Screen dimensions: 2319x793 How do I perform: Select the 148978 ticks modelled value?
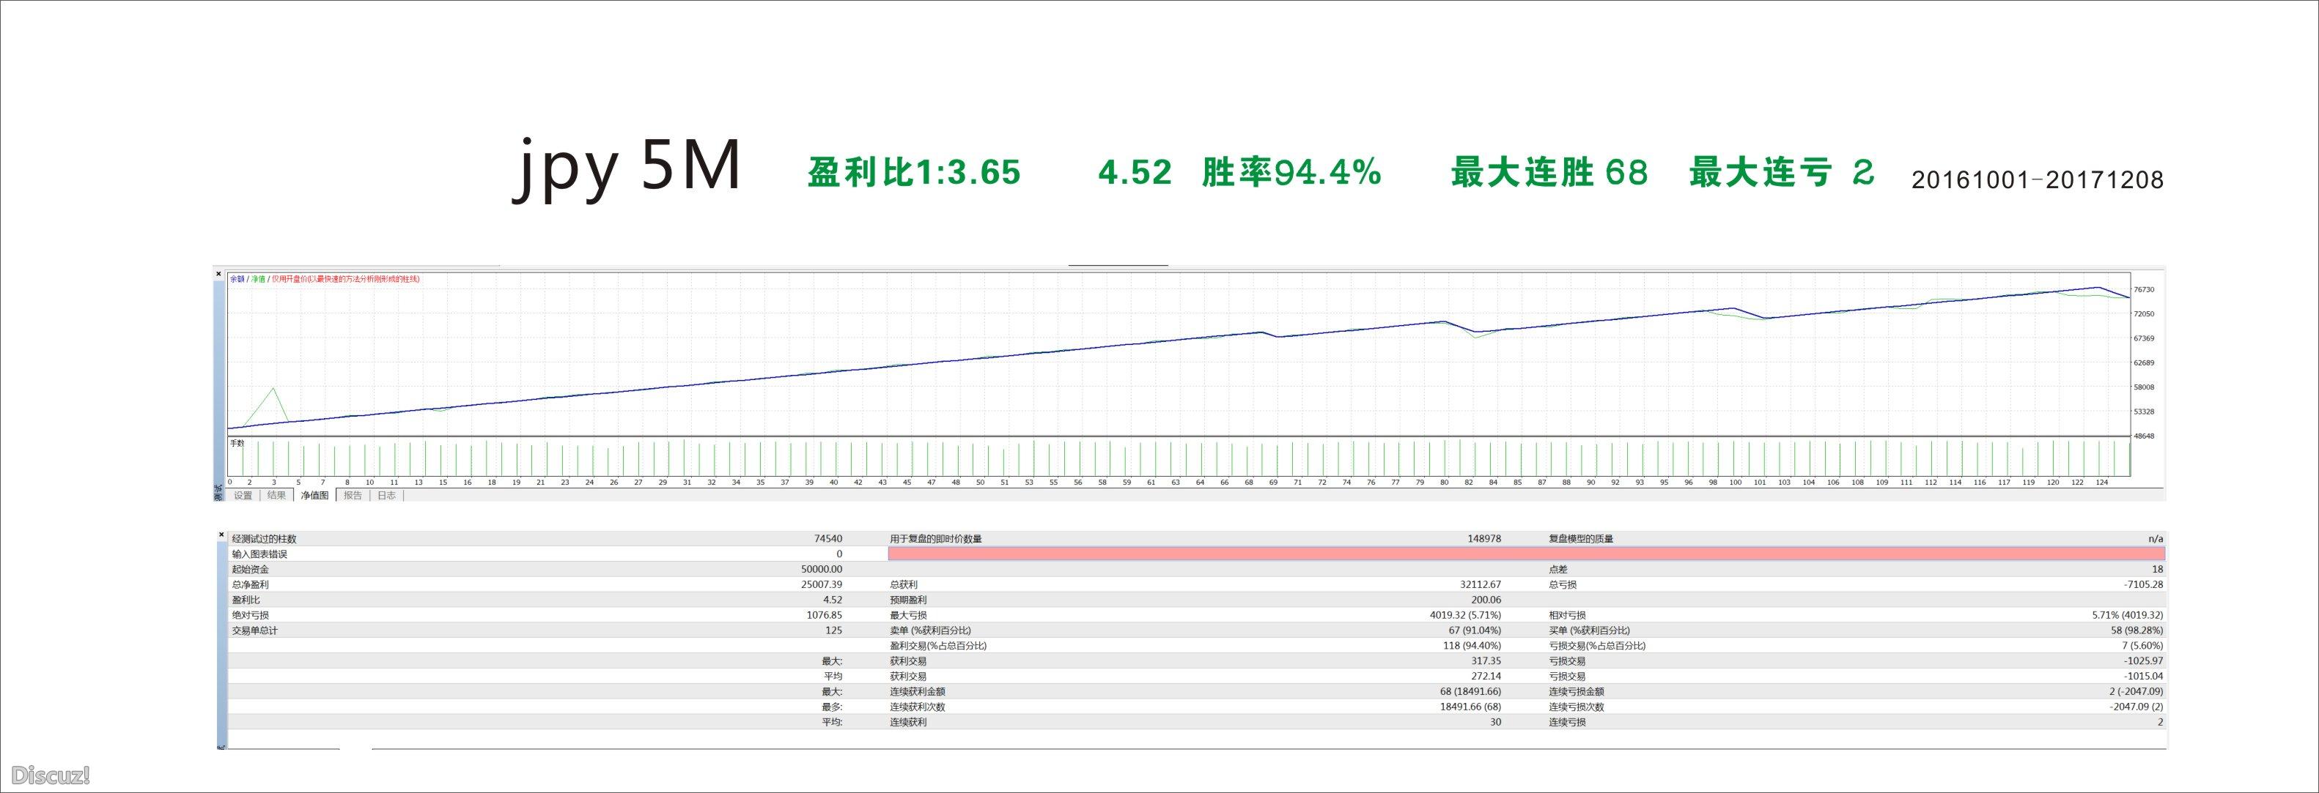pos(1484,540)
